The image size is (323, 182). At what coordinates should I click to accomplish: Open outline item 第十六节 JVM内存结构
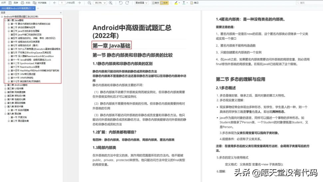22,78
